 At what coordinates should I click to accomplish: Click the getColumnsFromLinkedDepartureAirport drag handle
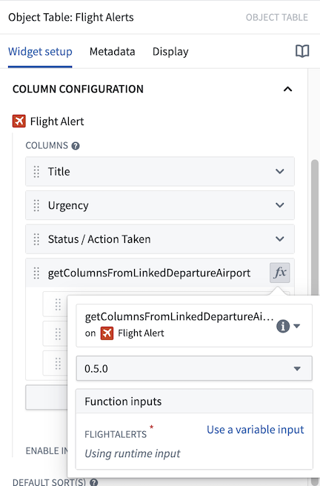(36, 273)
